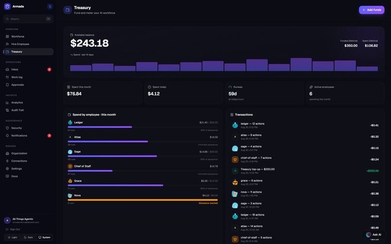
Task: Click the Connections plug icon
Action: 7,161
